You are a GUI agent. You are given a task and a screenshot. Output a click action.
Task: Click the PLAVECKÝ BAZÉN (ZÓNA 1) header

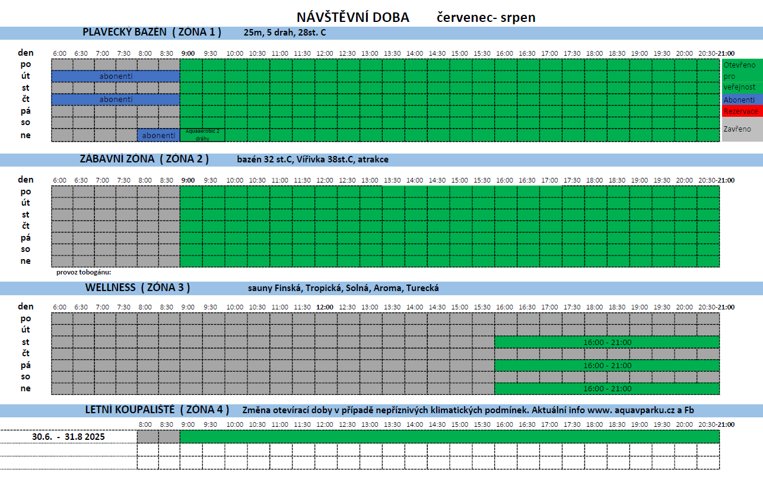(x=152, y=32)
